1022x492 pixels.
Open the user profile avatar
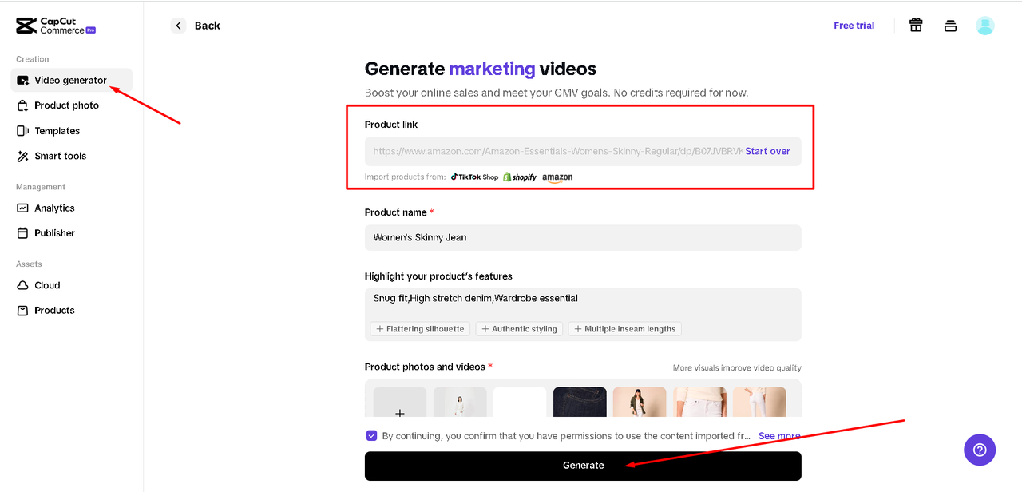[x=985, y=26]
